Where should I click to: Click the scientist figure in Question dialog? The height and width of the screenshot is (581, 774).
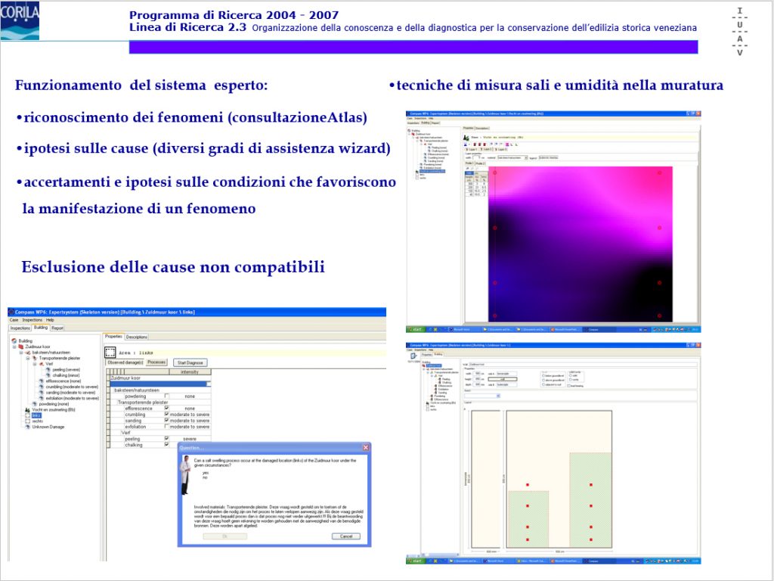tap(184, 477)
